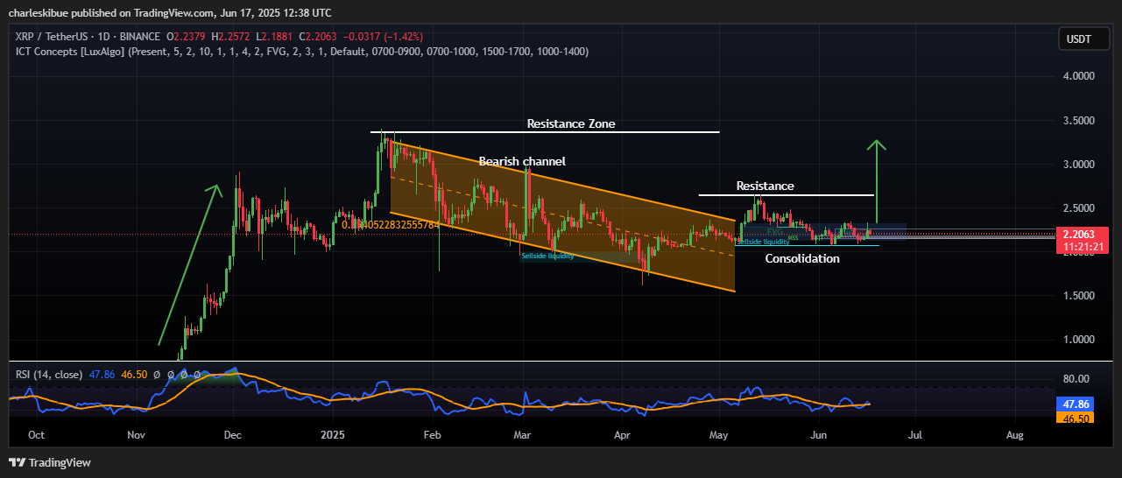This screenshot has height=478, width=1122.
Task: Click the 1.0000 price axis label
Action: (1078, 339)
